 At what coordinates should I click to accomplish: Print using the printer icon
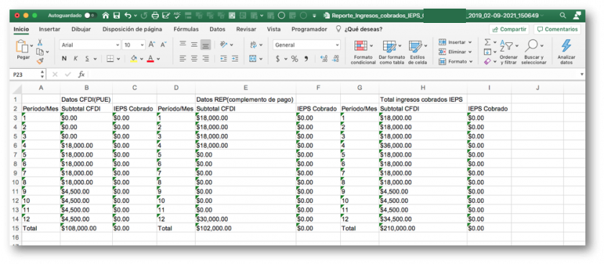coord(155,16)
